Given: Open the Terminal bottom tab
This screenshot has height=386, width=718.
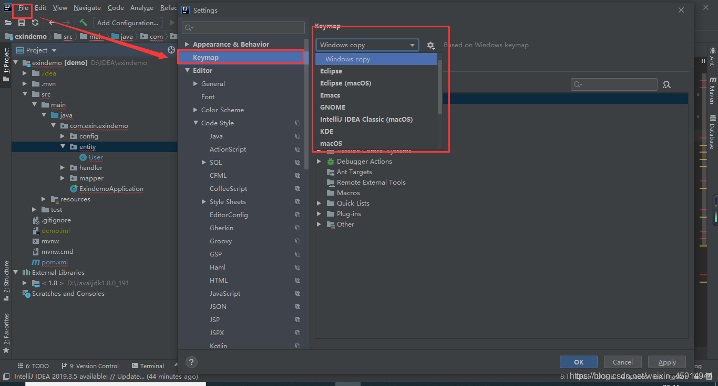Looking at the screenshot, I should coord(148,366).
